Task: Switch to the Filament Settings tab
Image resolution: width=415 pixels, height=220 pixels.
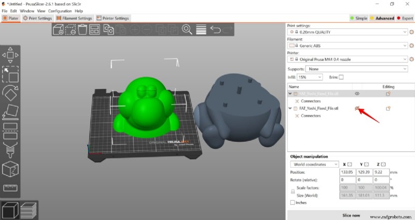Action: pyautogui.click(x=74, y=18)
